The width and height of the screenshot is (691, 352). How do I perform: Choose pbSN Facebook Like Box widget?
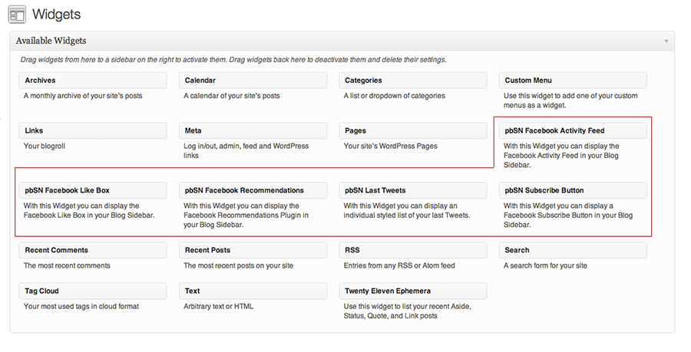(93, 191)
